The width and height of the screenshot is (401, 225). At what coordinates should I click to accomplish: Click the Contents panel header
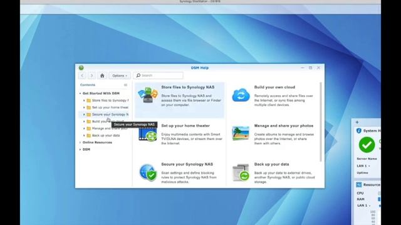pos(88,85)
